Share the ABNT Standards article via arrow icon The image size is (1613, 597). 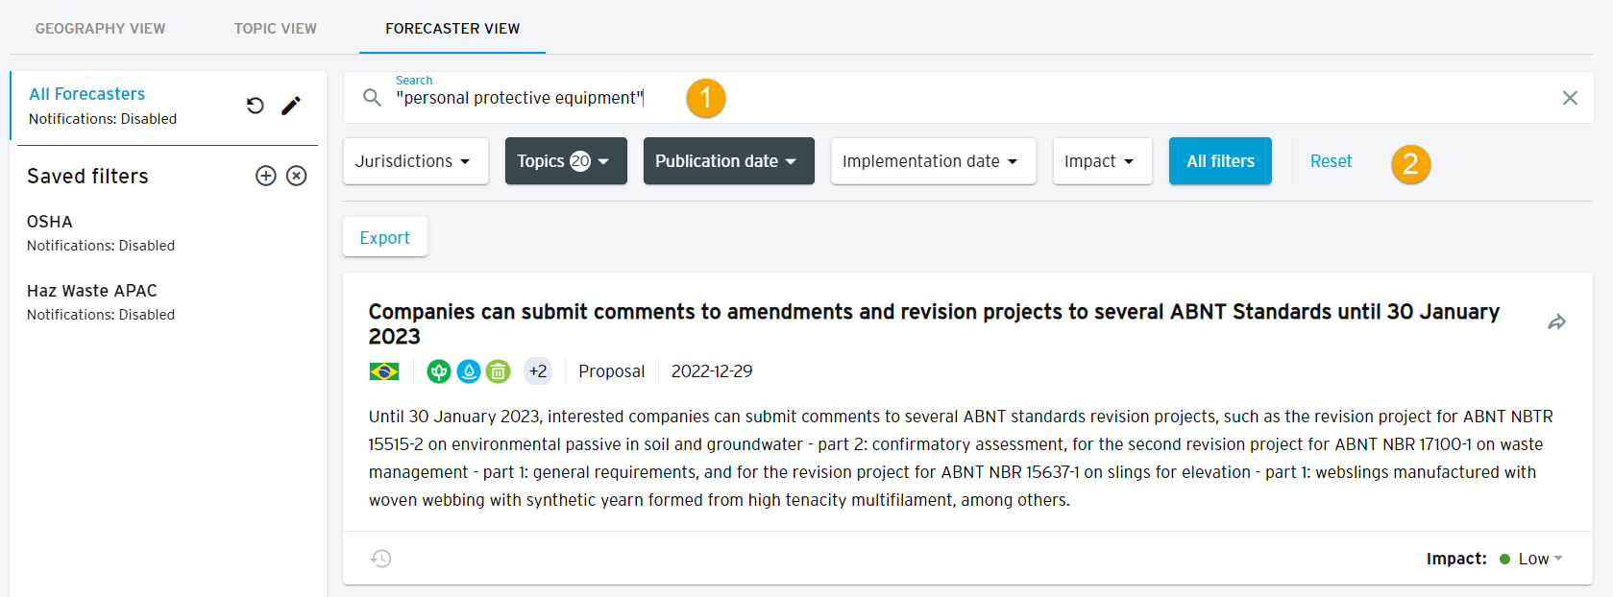tap(1556, 322)
